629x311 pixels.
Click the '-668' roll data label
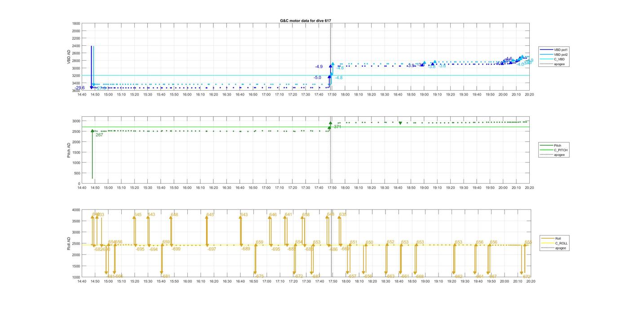click(x=419, y=276)
